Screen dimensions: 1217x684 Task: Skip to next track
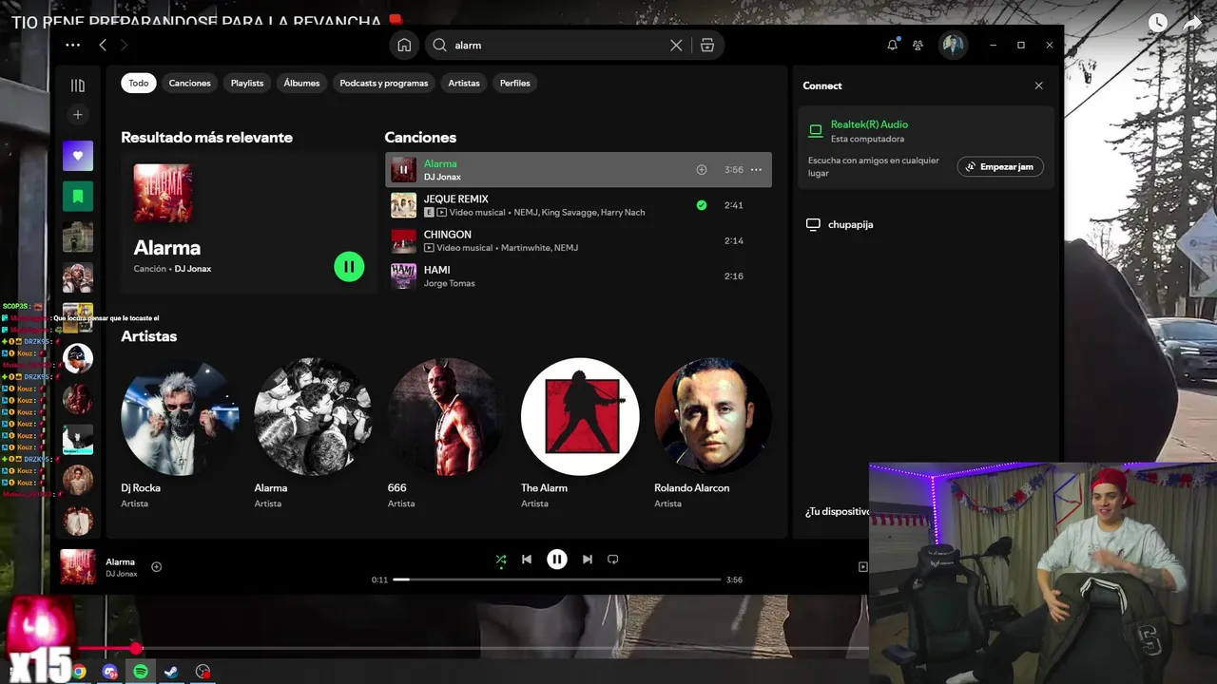tap(588, 560)
